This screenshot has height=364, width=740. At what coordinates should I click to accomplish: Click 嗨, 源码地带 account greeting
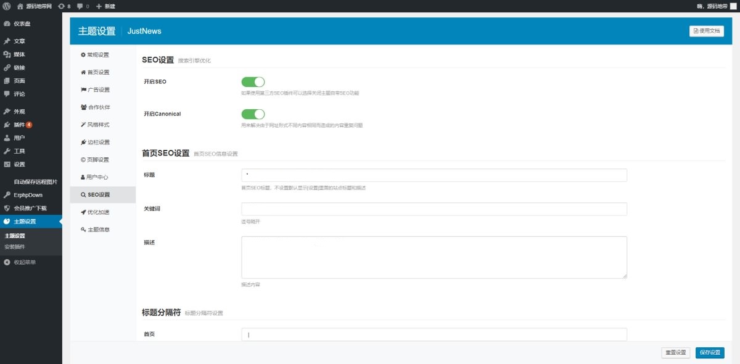click(712, 6)
